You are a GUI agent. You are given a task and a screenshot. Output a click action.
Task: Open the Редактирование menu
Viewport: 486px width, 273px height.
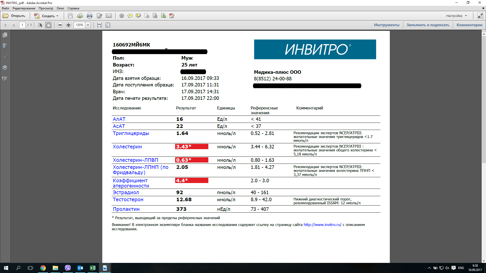(x=24, y=8)
